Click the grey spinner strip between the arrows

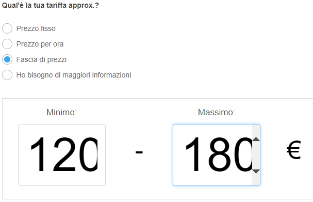coord(256,155)
